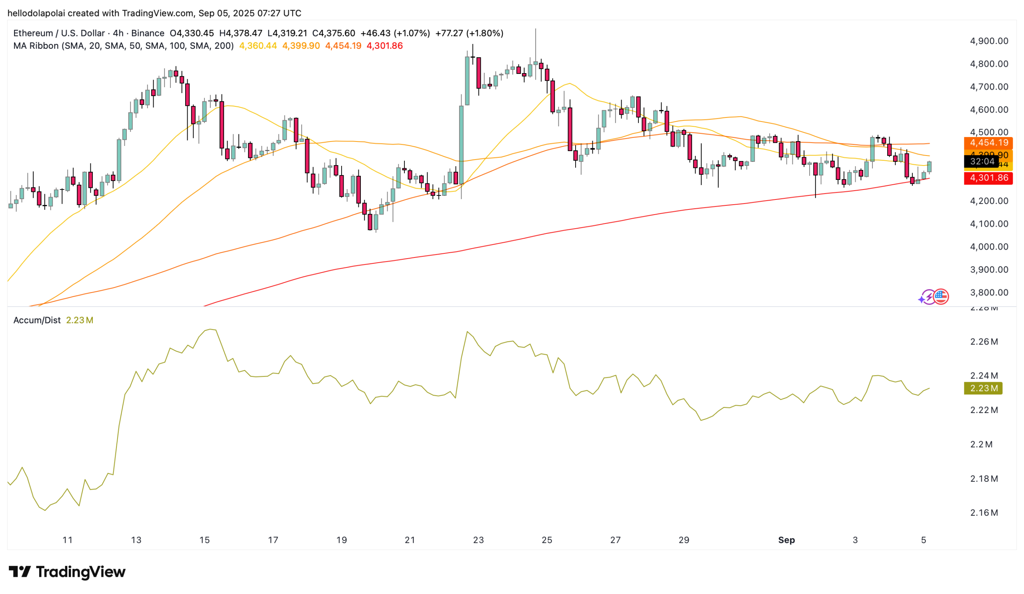Click the SMA 100 value 4,454.19 in legend

click(343, 46)
